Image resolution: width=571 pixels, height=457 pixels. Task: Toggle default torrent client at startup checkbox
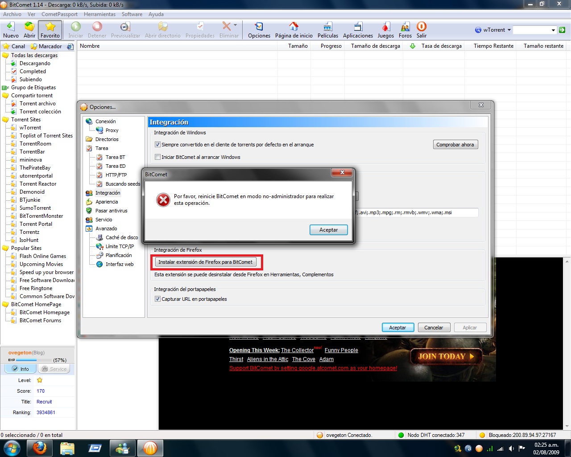(x=157, y=145)
